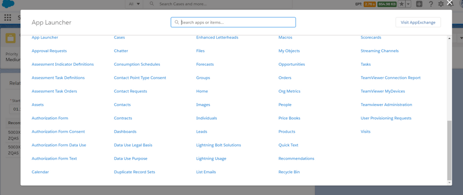Open Teamviewer Administration
This screenshot has width=463, height=195.
click(387, 105)
